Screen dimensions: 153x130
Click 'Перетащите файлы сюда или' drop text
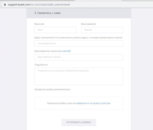coord(61,103)
